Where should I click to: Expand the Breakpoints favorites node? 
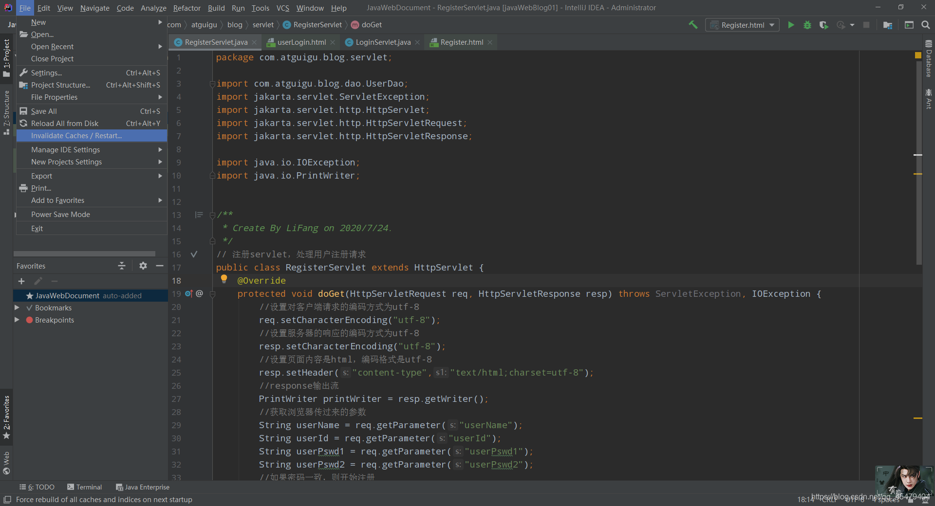click(17, 320)
